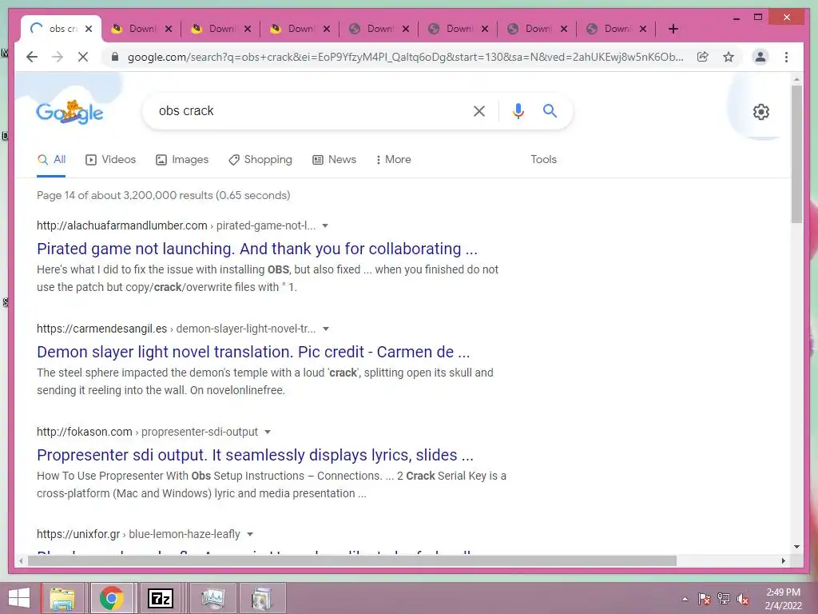
Task: Open Google quick settings gear
Action: click(x=761, y=112)
